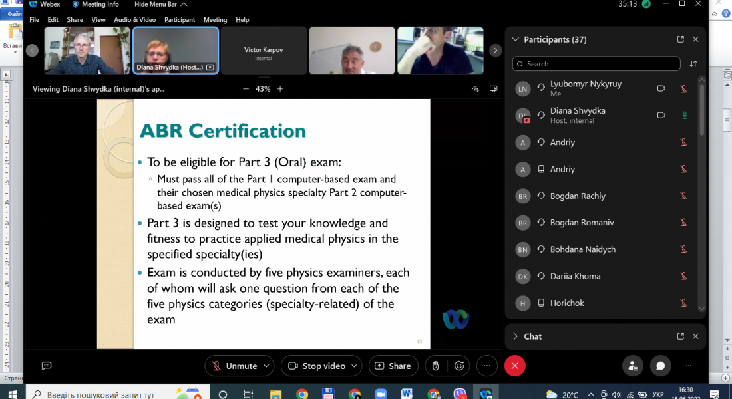The width and height of the screenshot is (732, 399).
Task: Pop out the Participants panel
Action: point(680,39)
